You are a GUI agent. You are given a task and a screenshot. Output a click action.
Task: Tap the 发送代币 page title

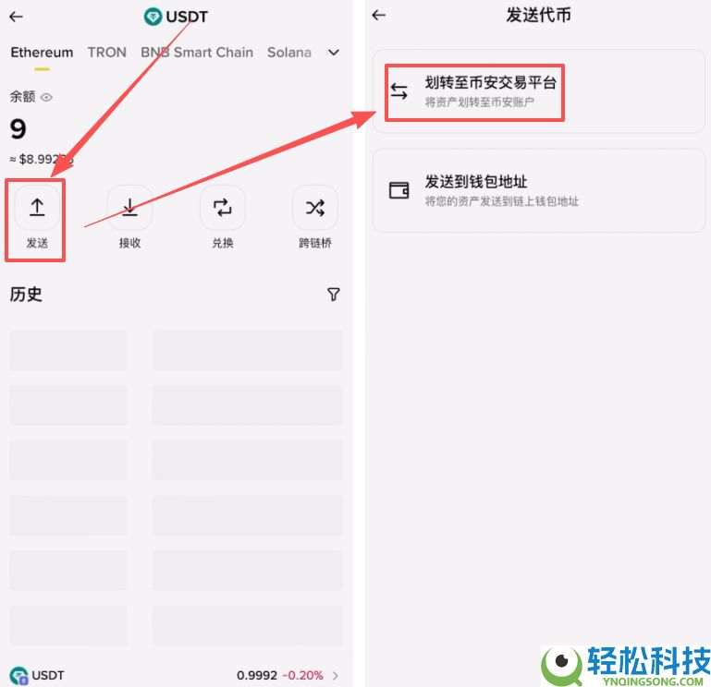[x=538, y=16]
